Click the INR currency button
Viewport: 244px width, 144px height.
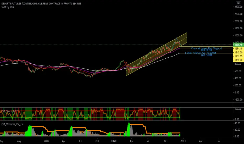tap(238, 3)
